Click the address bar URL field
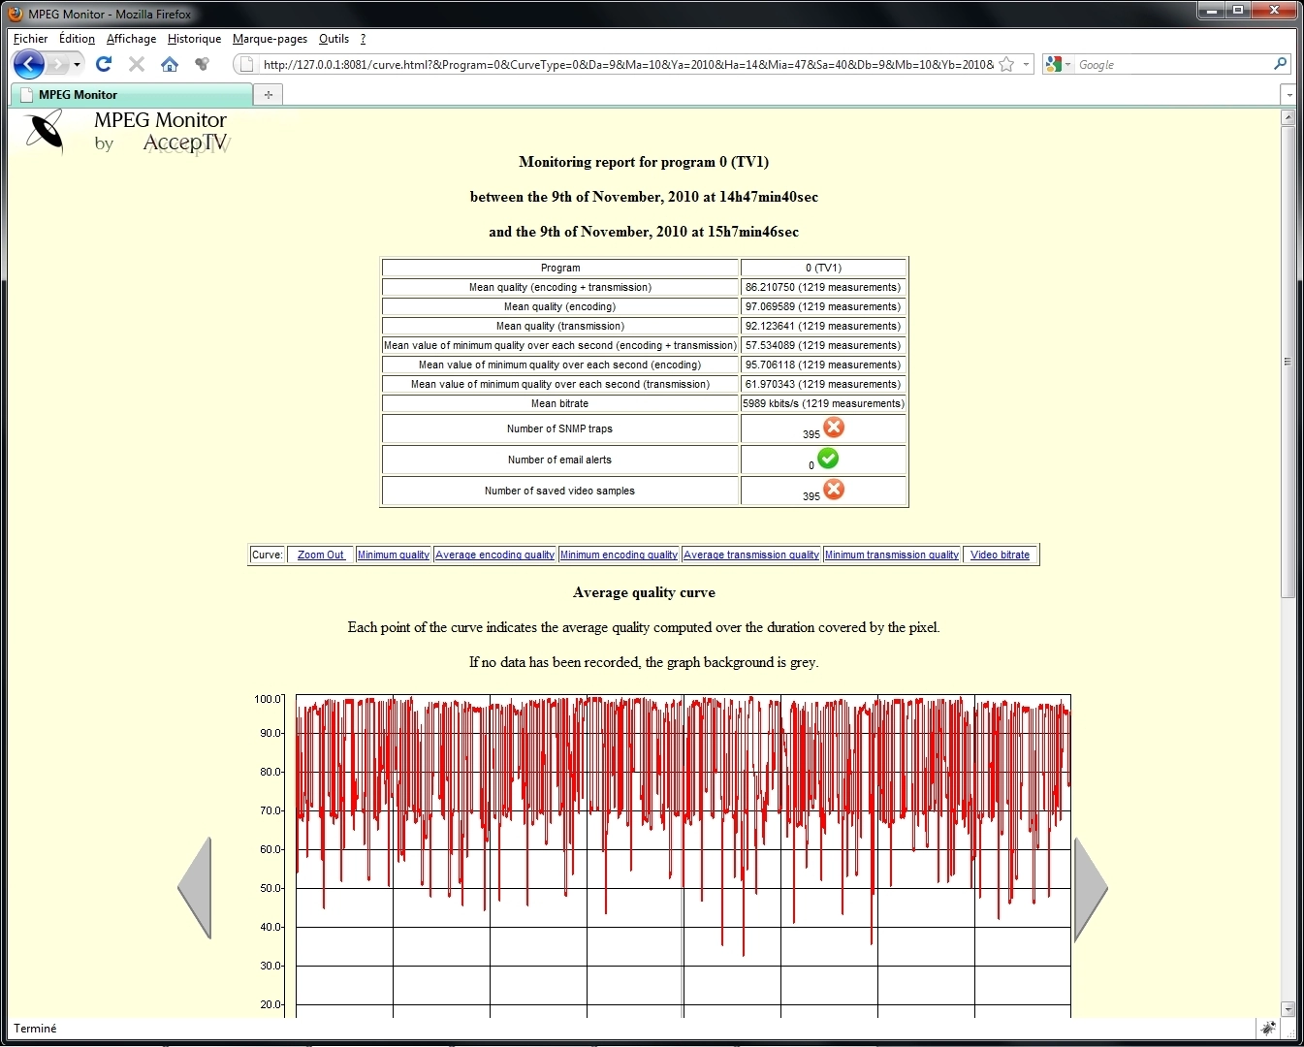This screenshot has width=1304, height=1047. 628,65
